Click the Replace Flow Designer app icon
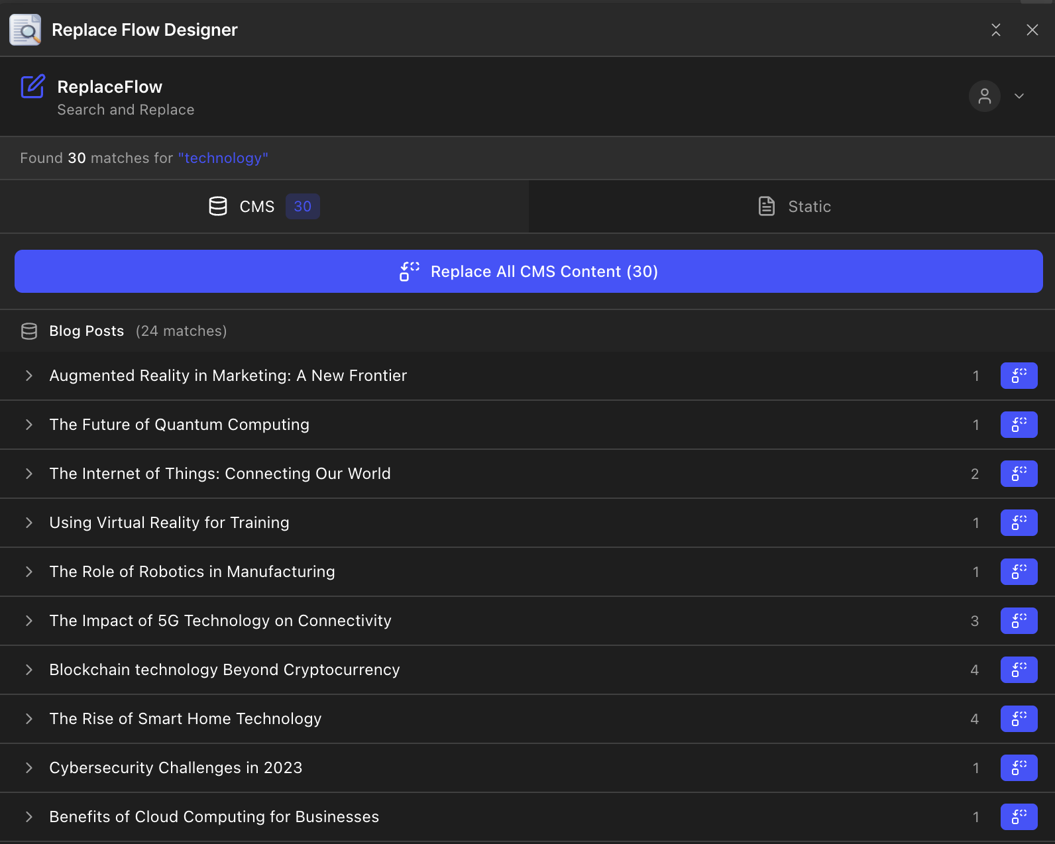The image size is (1055, 844). 25,30
